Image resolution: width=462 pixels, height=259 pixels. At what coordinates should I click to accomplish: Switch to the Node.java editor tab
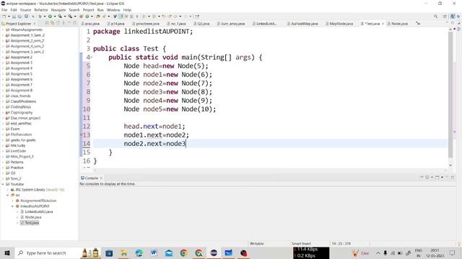click(398, 24)
